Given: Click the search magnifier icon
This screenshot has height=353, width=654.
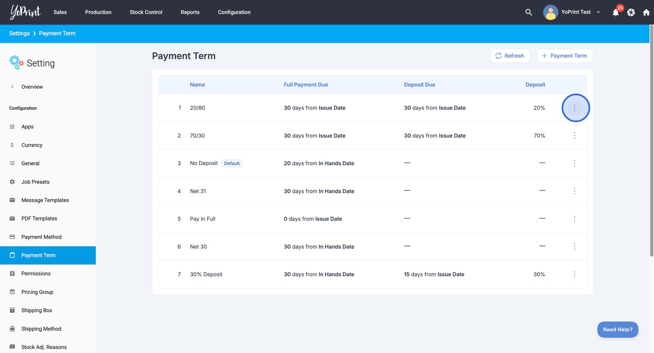Looking at the screenshot, I should coord(529,12).
